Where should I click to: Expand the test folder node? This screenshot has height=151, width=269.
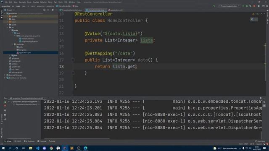[x=10, y=55]
